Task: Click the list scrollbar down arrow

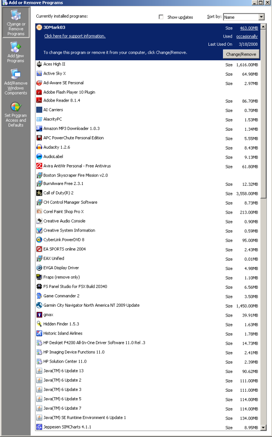Action: coord(263,427)
